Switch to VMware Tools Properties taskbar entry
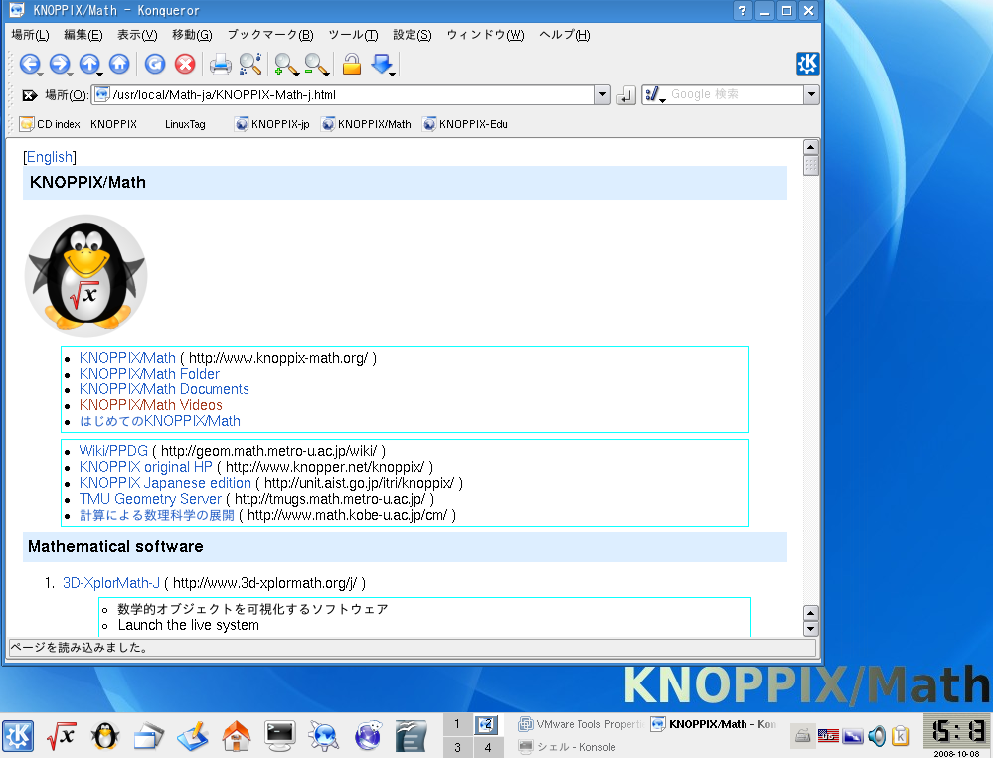Viewport: 993px width, 758px height. click(x=582, y=724)
